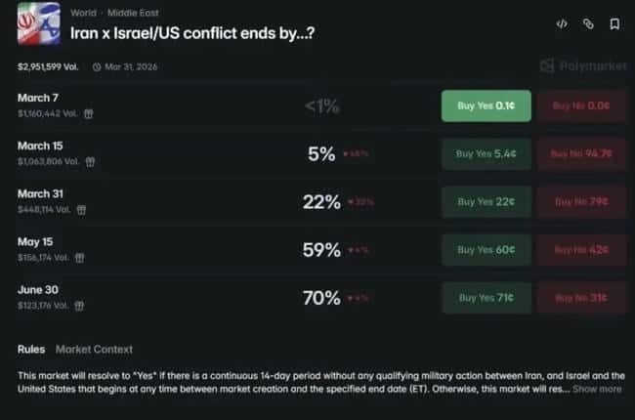Expand rules with Show more

point(597,389)
